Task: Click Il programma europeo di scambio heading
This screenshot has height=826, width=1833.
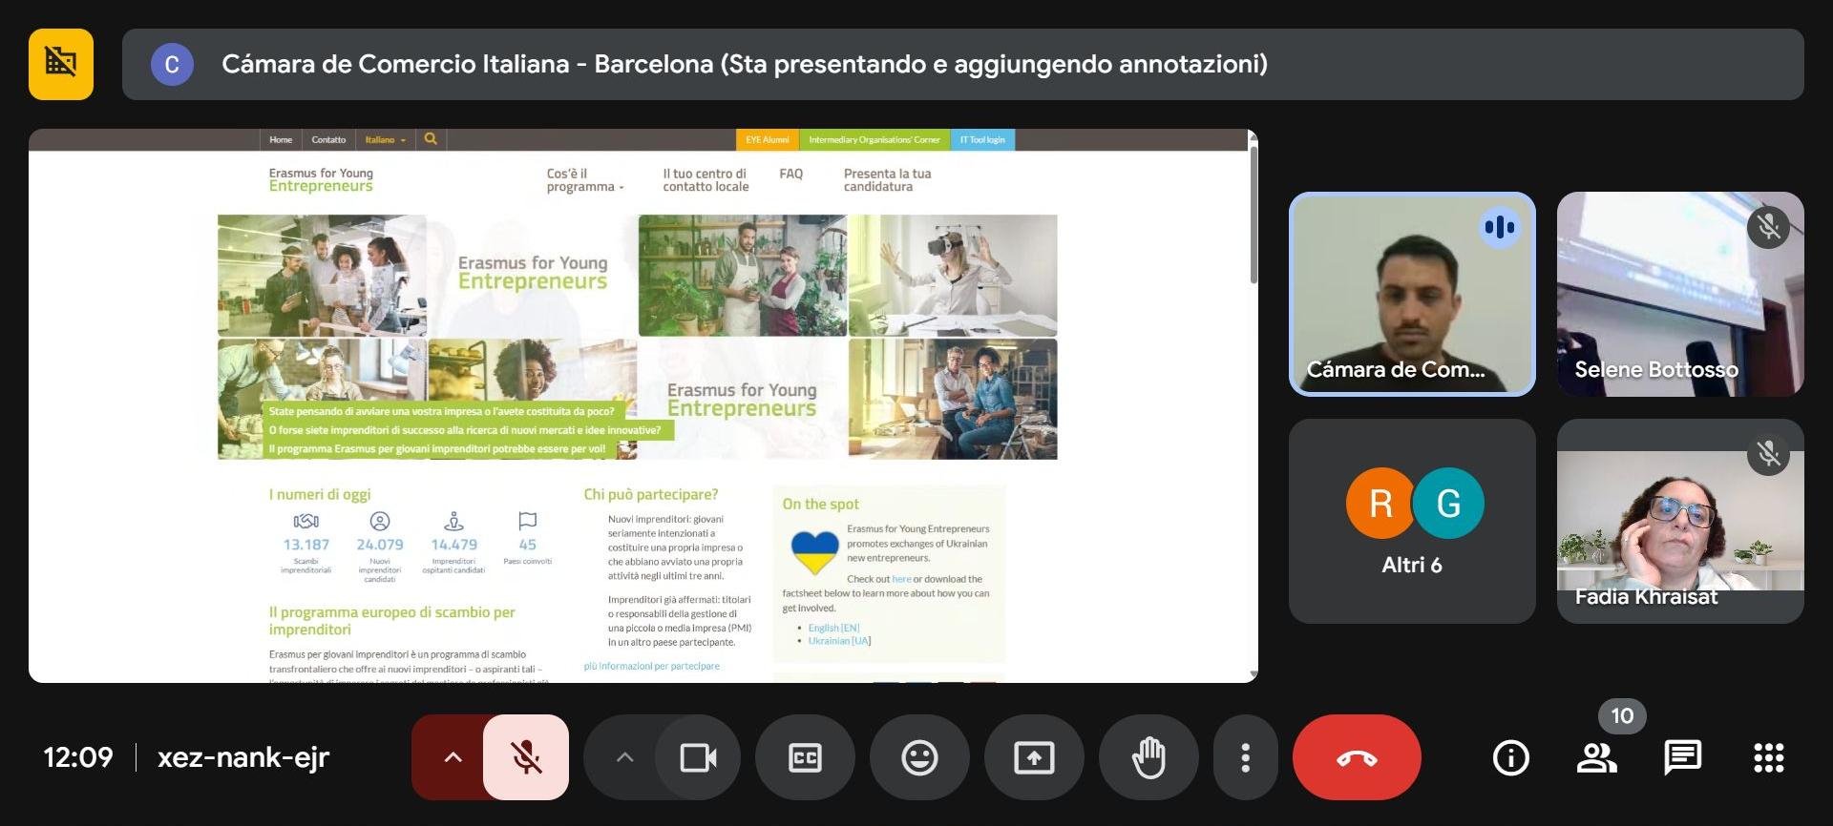Action: coord(391,621)
